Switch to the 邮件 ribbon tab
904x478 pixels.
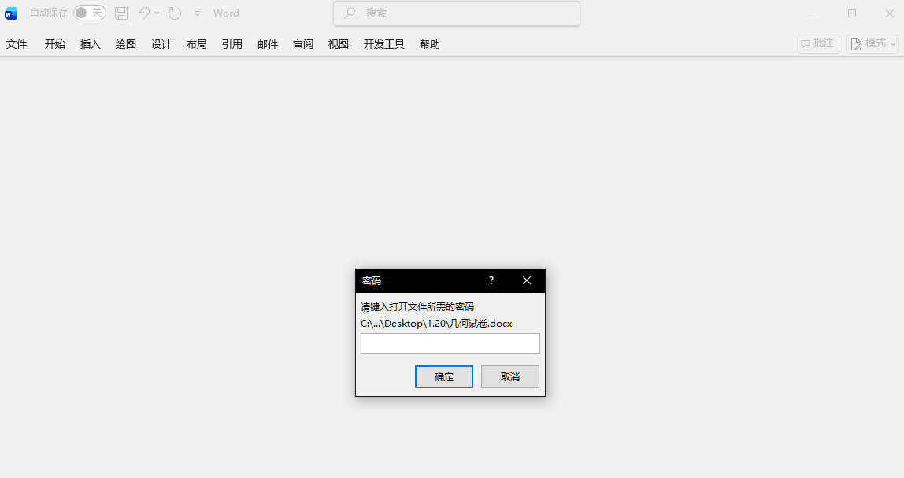(268, 44)
